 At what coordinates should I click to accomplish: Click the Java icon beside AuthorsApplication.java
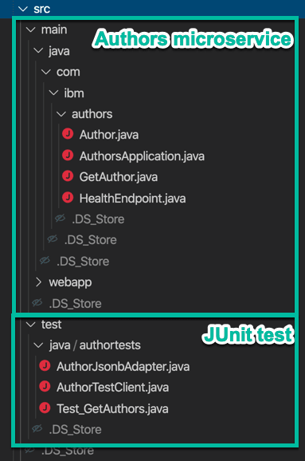click(68, 156)
